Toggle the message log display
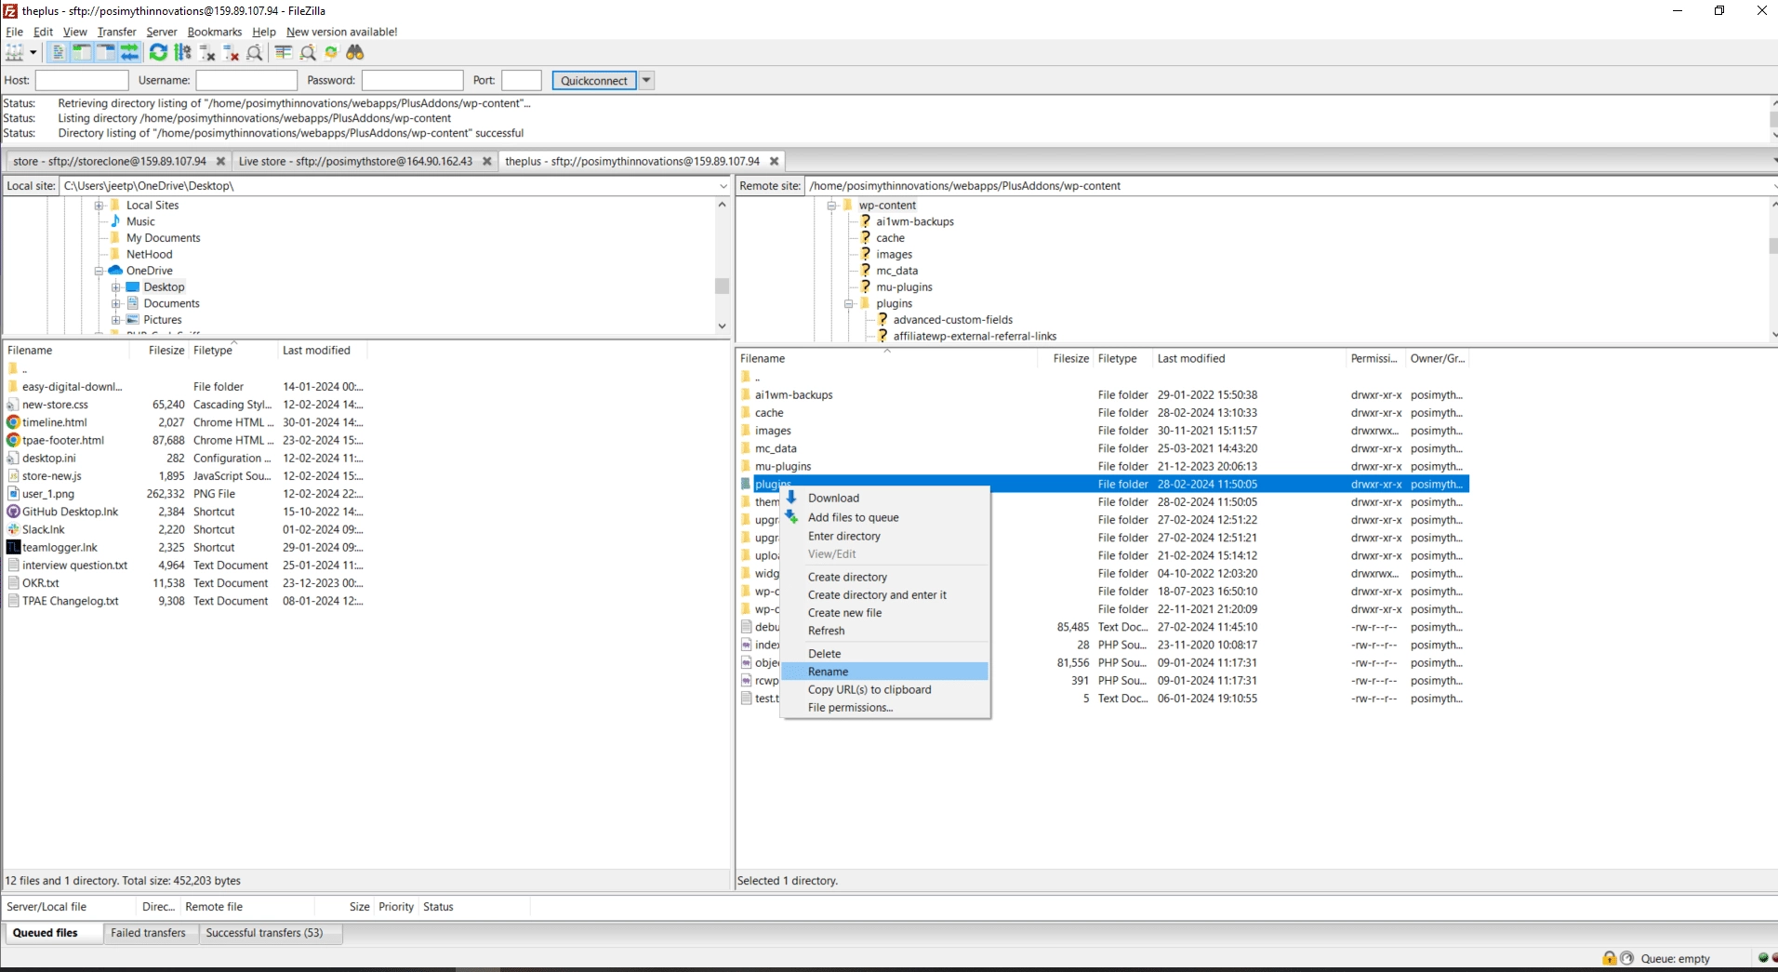 tap(58, 53)
